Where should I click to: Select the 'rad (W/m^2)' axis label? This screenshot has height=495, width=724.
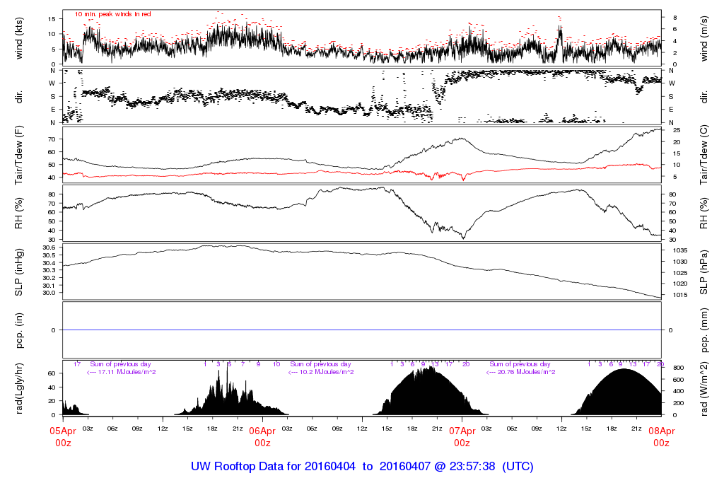pyautogui.click(x=703, y=388)
